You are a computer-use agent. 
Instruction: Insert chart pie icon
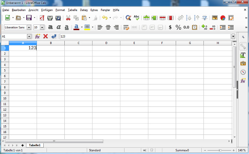(223, 18)
